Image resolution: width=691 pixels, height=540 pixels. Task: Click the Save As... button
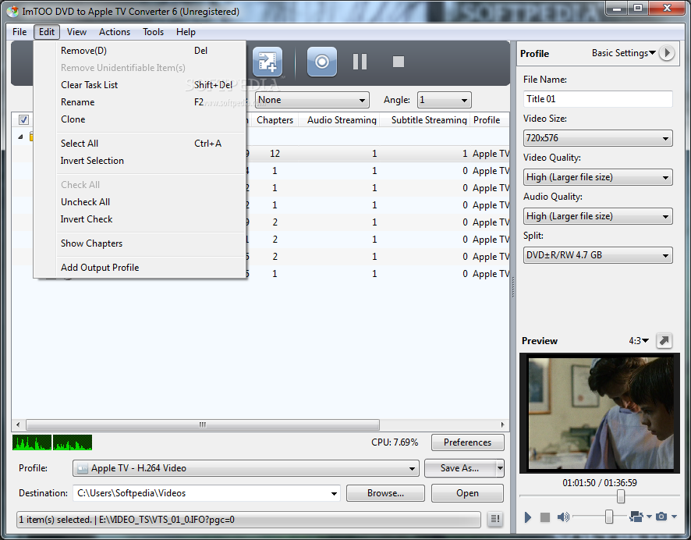point(460,468)
